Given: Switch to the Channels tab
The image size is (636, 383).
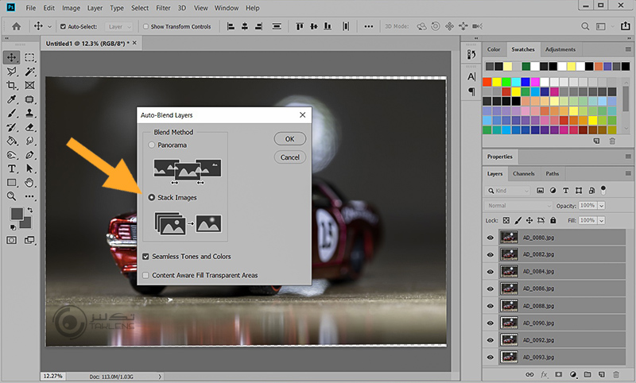Looking at the screenshot, I should (523, 173).
